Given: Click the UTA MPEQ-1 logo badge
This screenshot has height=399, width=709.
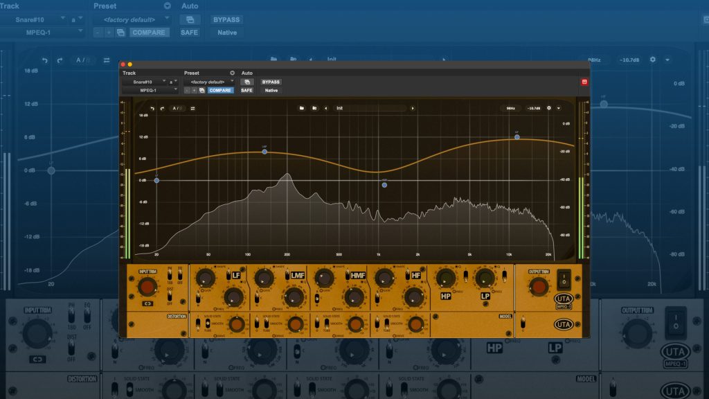Looking at the screenshot, I should click(564, 301).
